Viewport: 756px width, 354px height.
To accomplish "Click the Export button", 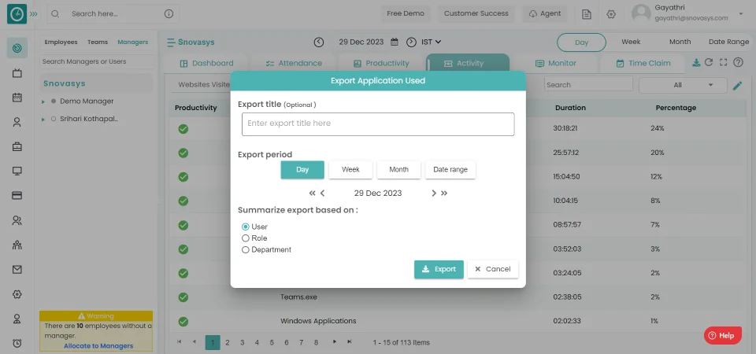I will [439, 269].
